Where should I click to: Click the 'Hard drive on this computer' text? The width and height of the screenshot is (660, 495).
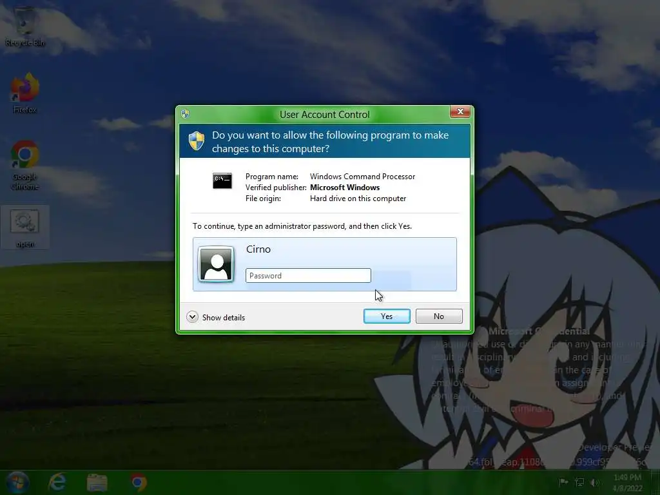tap(358, 199)
